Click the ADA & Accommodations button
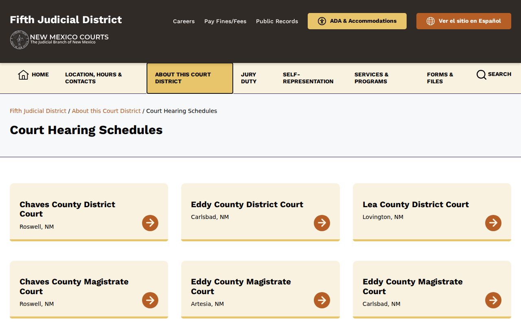521x325 pixels. [x=357, y=21]
